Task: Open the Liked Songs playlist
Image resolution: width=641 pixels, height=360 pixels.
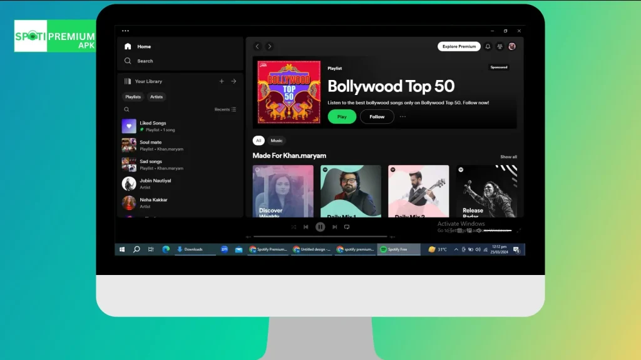Action: tap(180, 126)
